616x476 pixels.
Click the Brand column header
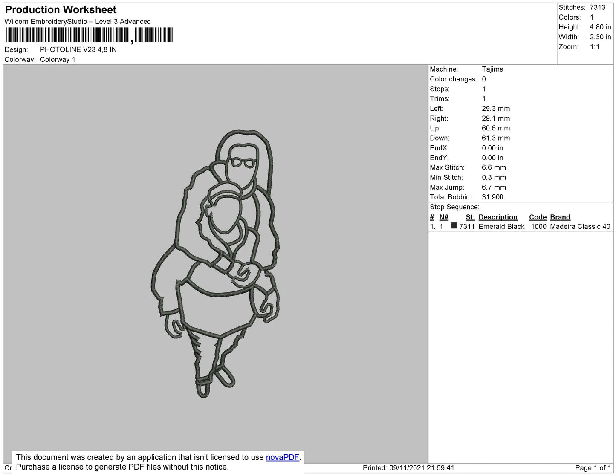(560, 217)
